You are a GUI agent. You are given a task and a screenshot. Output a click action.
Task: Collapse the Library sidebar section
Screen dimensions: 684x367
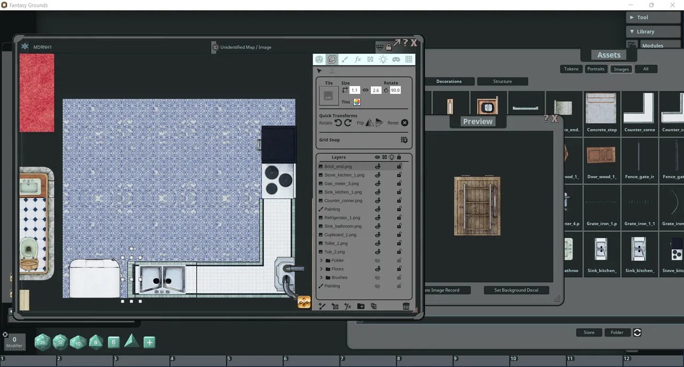coord(654,32)
